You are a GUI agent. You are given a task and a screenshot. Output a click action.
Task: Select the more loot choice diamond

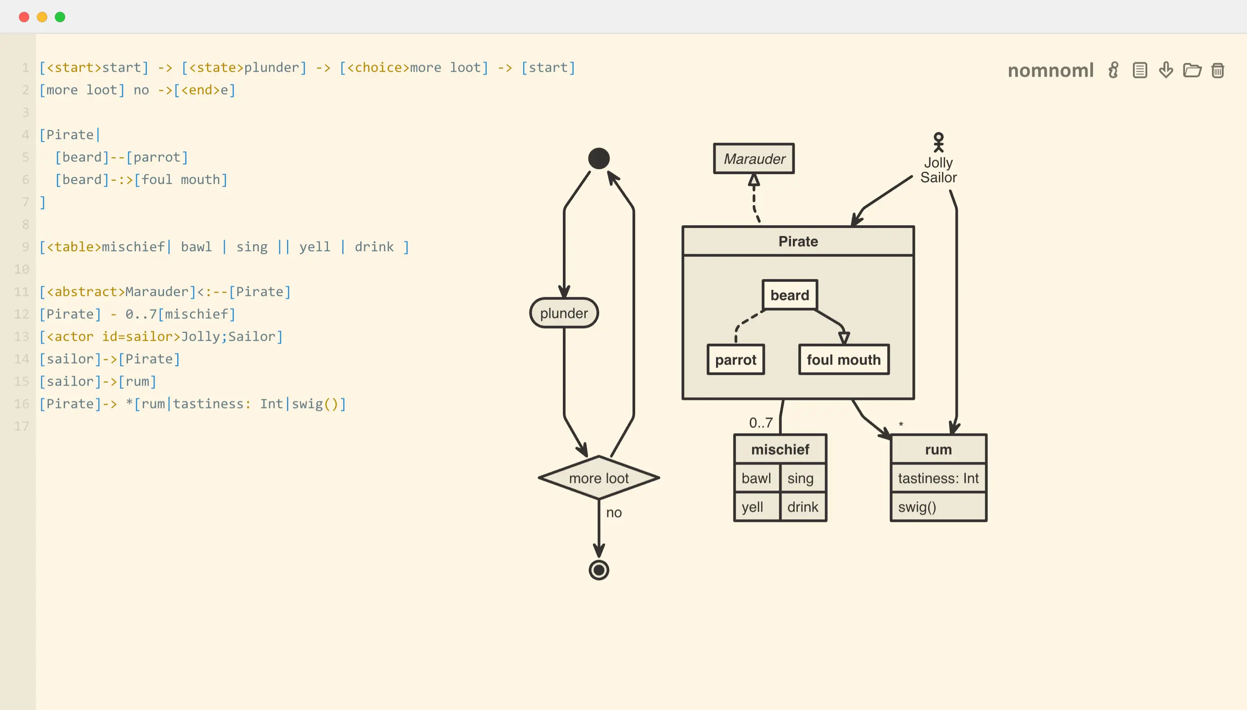[599, 478]
